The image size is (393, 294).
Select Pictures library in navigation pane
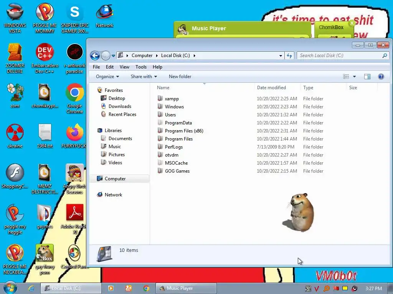(116, 155)
